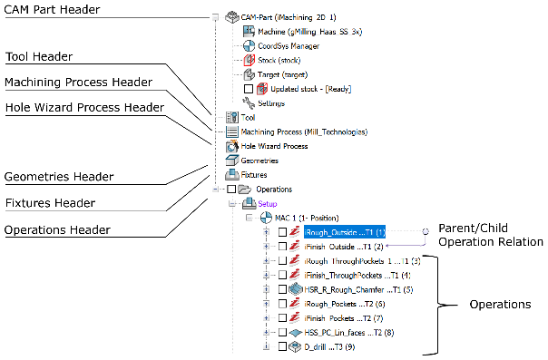Click the iMachining icon of iRough_Outside
The height and width of the screenshot is (360, 548).
click(295, 231)
